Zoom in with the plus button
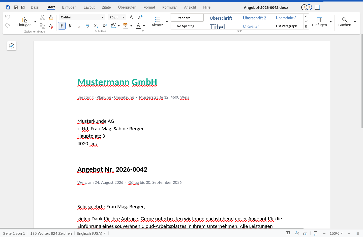Image resolution: width=363 pixels, height=237 pixels. [x=349, y=233]
